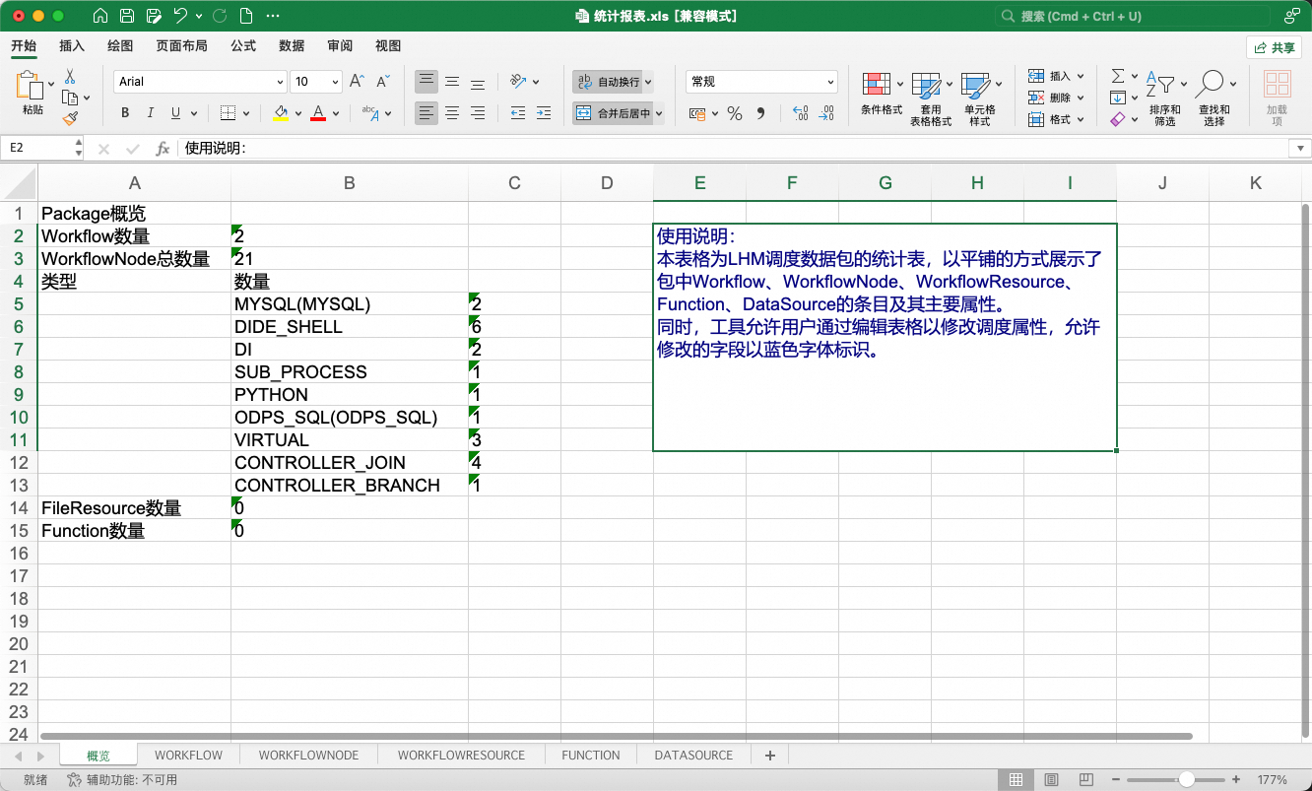Apply yellow fill color to cell

pyautogui.click(x=281, y=113)
